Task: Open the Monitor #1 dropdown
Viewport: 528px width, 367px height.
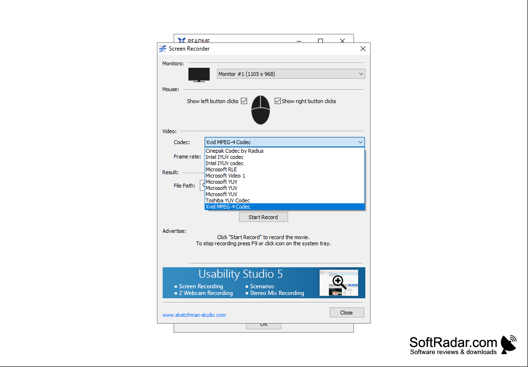Action: pos(291,74)
